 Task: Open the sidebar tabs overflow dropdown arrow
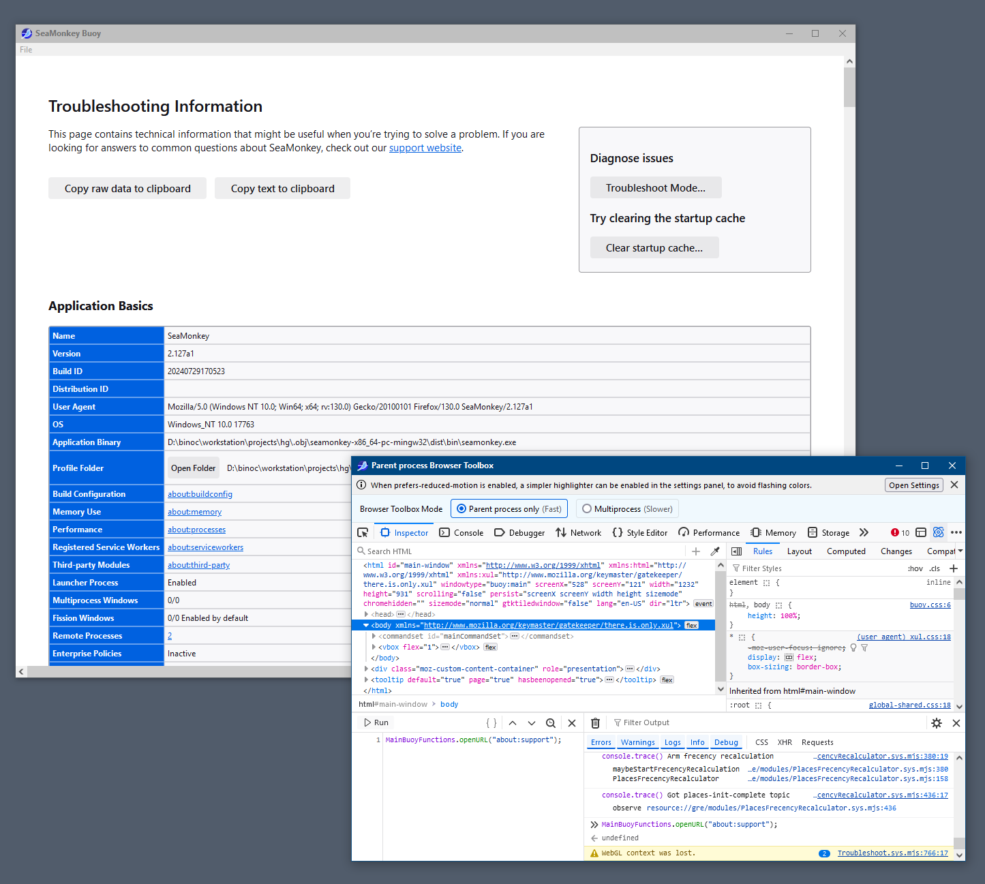tap(960, 551)
